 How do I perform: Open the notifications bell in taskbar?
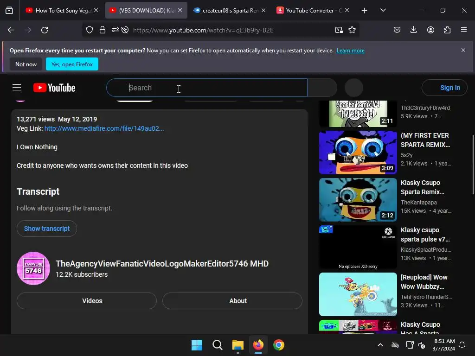(x=462, y=345)
